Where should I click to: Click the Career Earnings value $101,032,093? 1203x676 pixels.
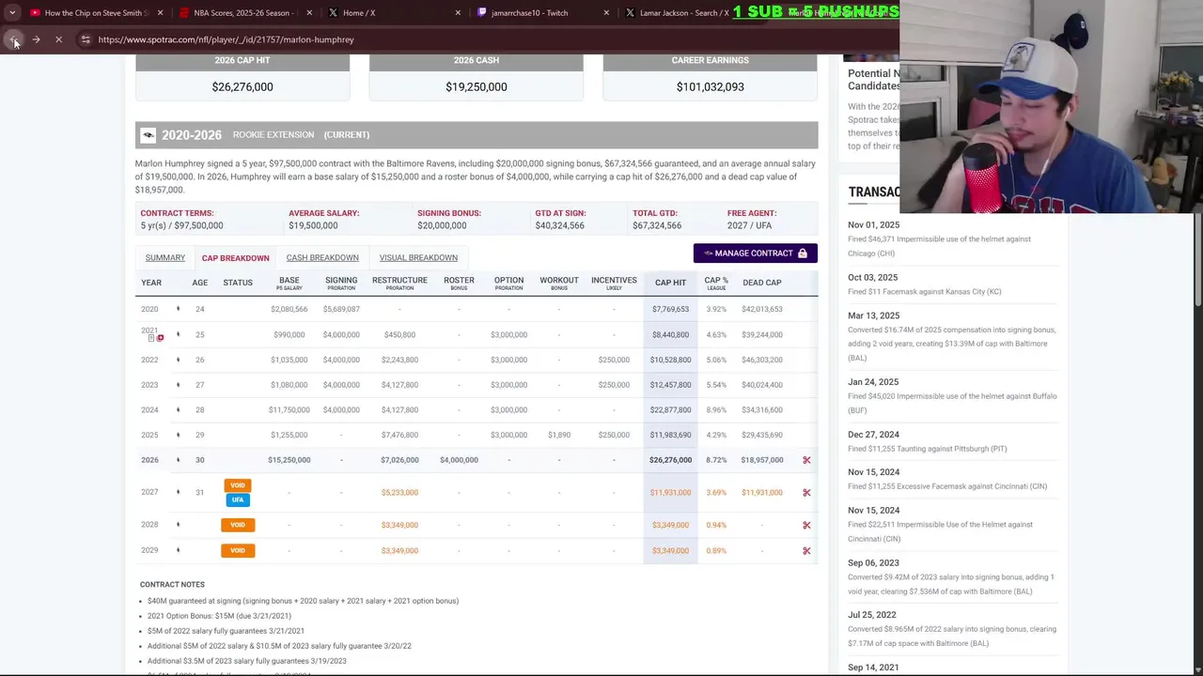[711, 86]
